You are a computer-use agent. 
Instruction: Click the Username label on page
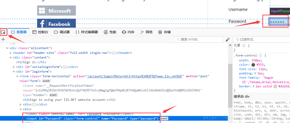click(x=238, y=9)
